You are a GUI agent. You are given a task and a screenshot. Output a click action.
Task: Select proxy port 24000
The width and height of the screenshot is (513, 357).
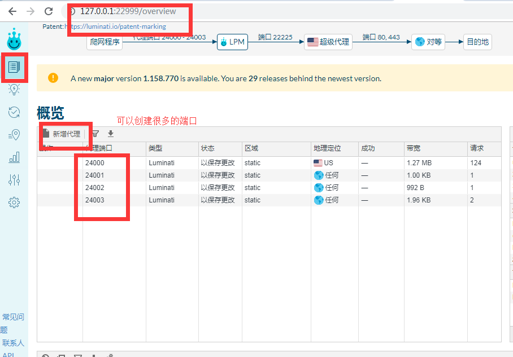coord(95,163)
